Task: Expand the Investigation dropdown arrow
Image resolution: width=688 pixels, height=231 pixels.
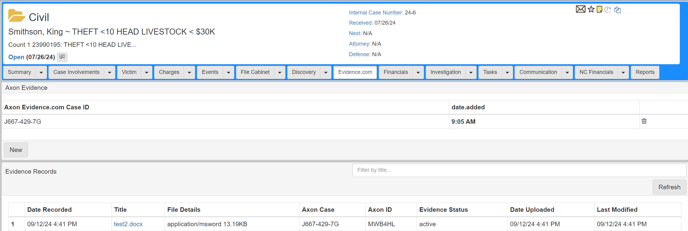Action: click(471, 72)
